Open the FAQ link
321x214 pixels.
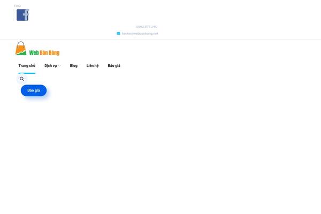[x=17, y=6]
